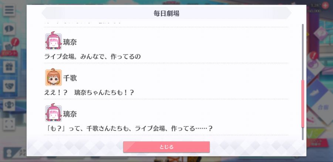Click the pink scrollbar thumb in dialog

pos(303,104)
